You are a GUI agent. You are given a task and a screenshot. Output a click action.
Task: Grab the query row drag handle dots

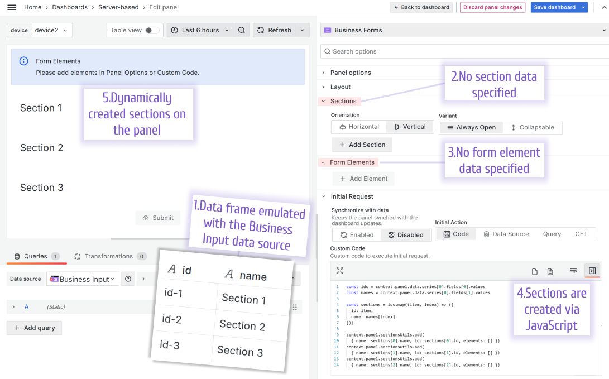pyautogui.click(x=295, y=307)
